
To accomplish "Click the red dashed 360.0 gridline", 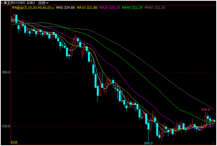I will pyautogui.click(x=114, y=72).
